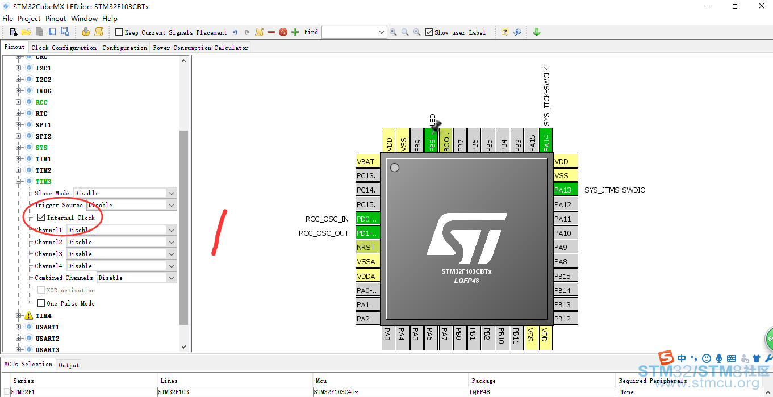The height and width of the screenshot is (397, 773).
Task: Open the Channel1 dropdown
Action: click(x=172, y=230)
